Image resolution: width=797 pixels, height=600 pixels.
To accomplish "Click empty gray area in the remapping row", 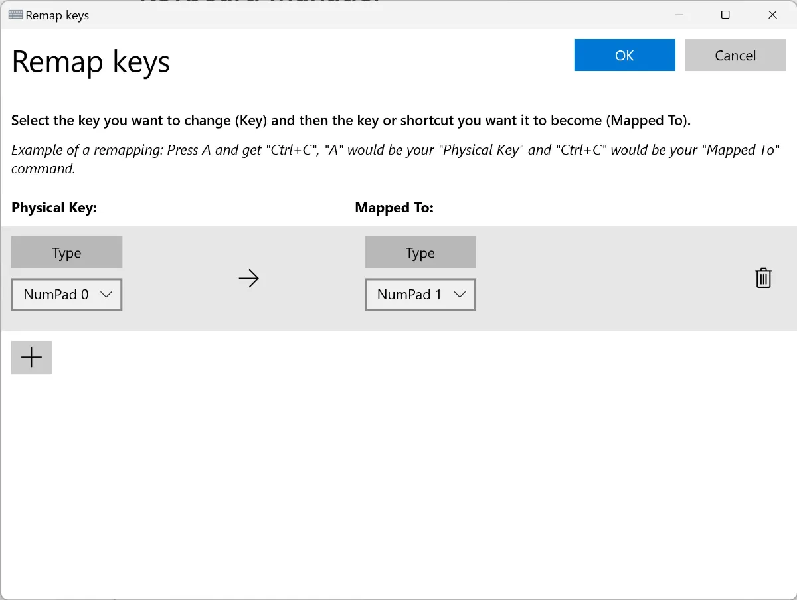I will coord(598,279).
